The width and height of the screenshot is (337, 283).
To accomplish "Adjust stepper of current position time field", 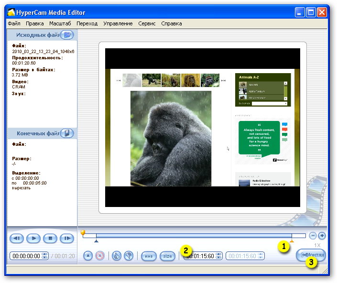I will click(44, 256).
